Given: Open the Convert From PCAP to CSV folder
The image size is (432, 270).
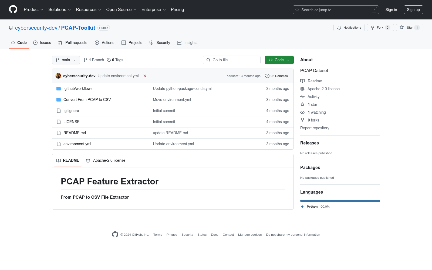Looking at the screenshot, I should pyautogui.click(x=87, y=100).
